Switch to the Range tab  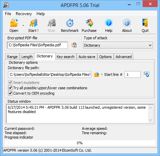click(12, 57)
